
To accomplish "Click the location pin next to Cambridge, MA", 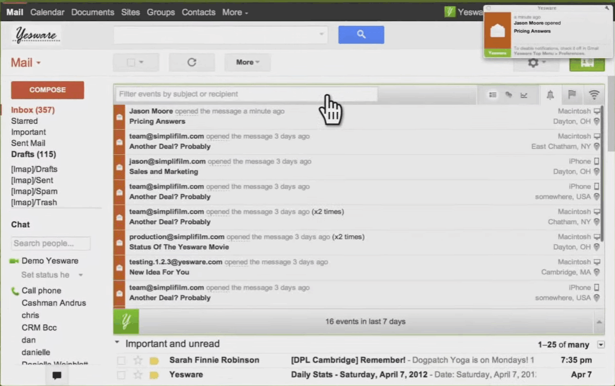I will point(597,272).
